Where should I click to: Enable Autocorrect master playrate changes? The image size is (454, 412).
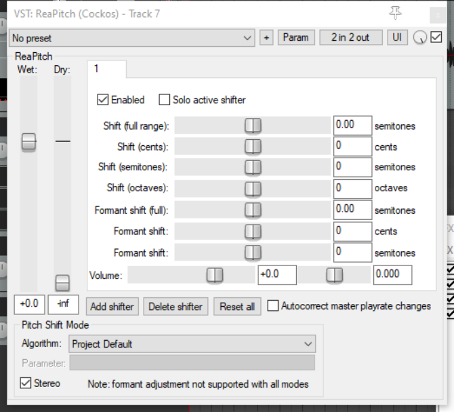point(273,306)
